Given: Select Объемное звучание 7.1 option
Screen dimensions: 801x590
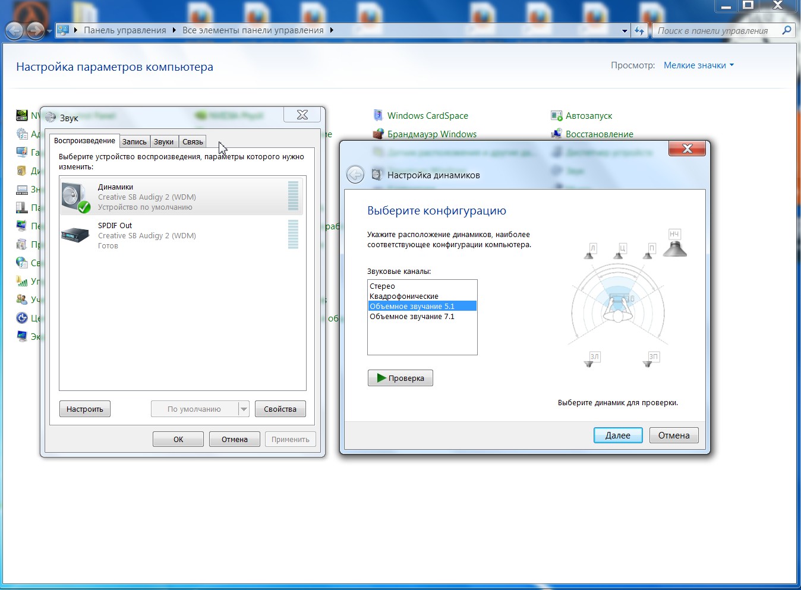Looking at the screenshot, I should [422, 316].
